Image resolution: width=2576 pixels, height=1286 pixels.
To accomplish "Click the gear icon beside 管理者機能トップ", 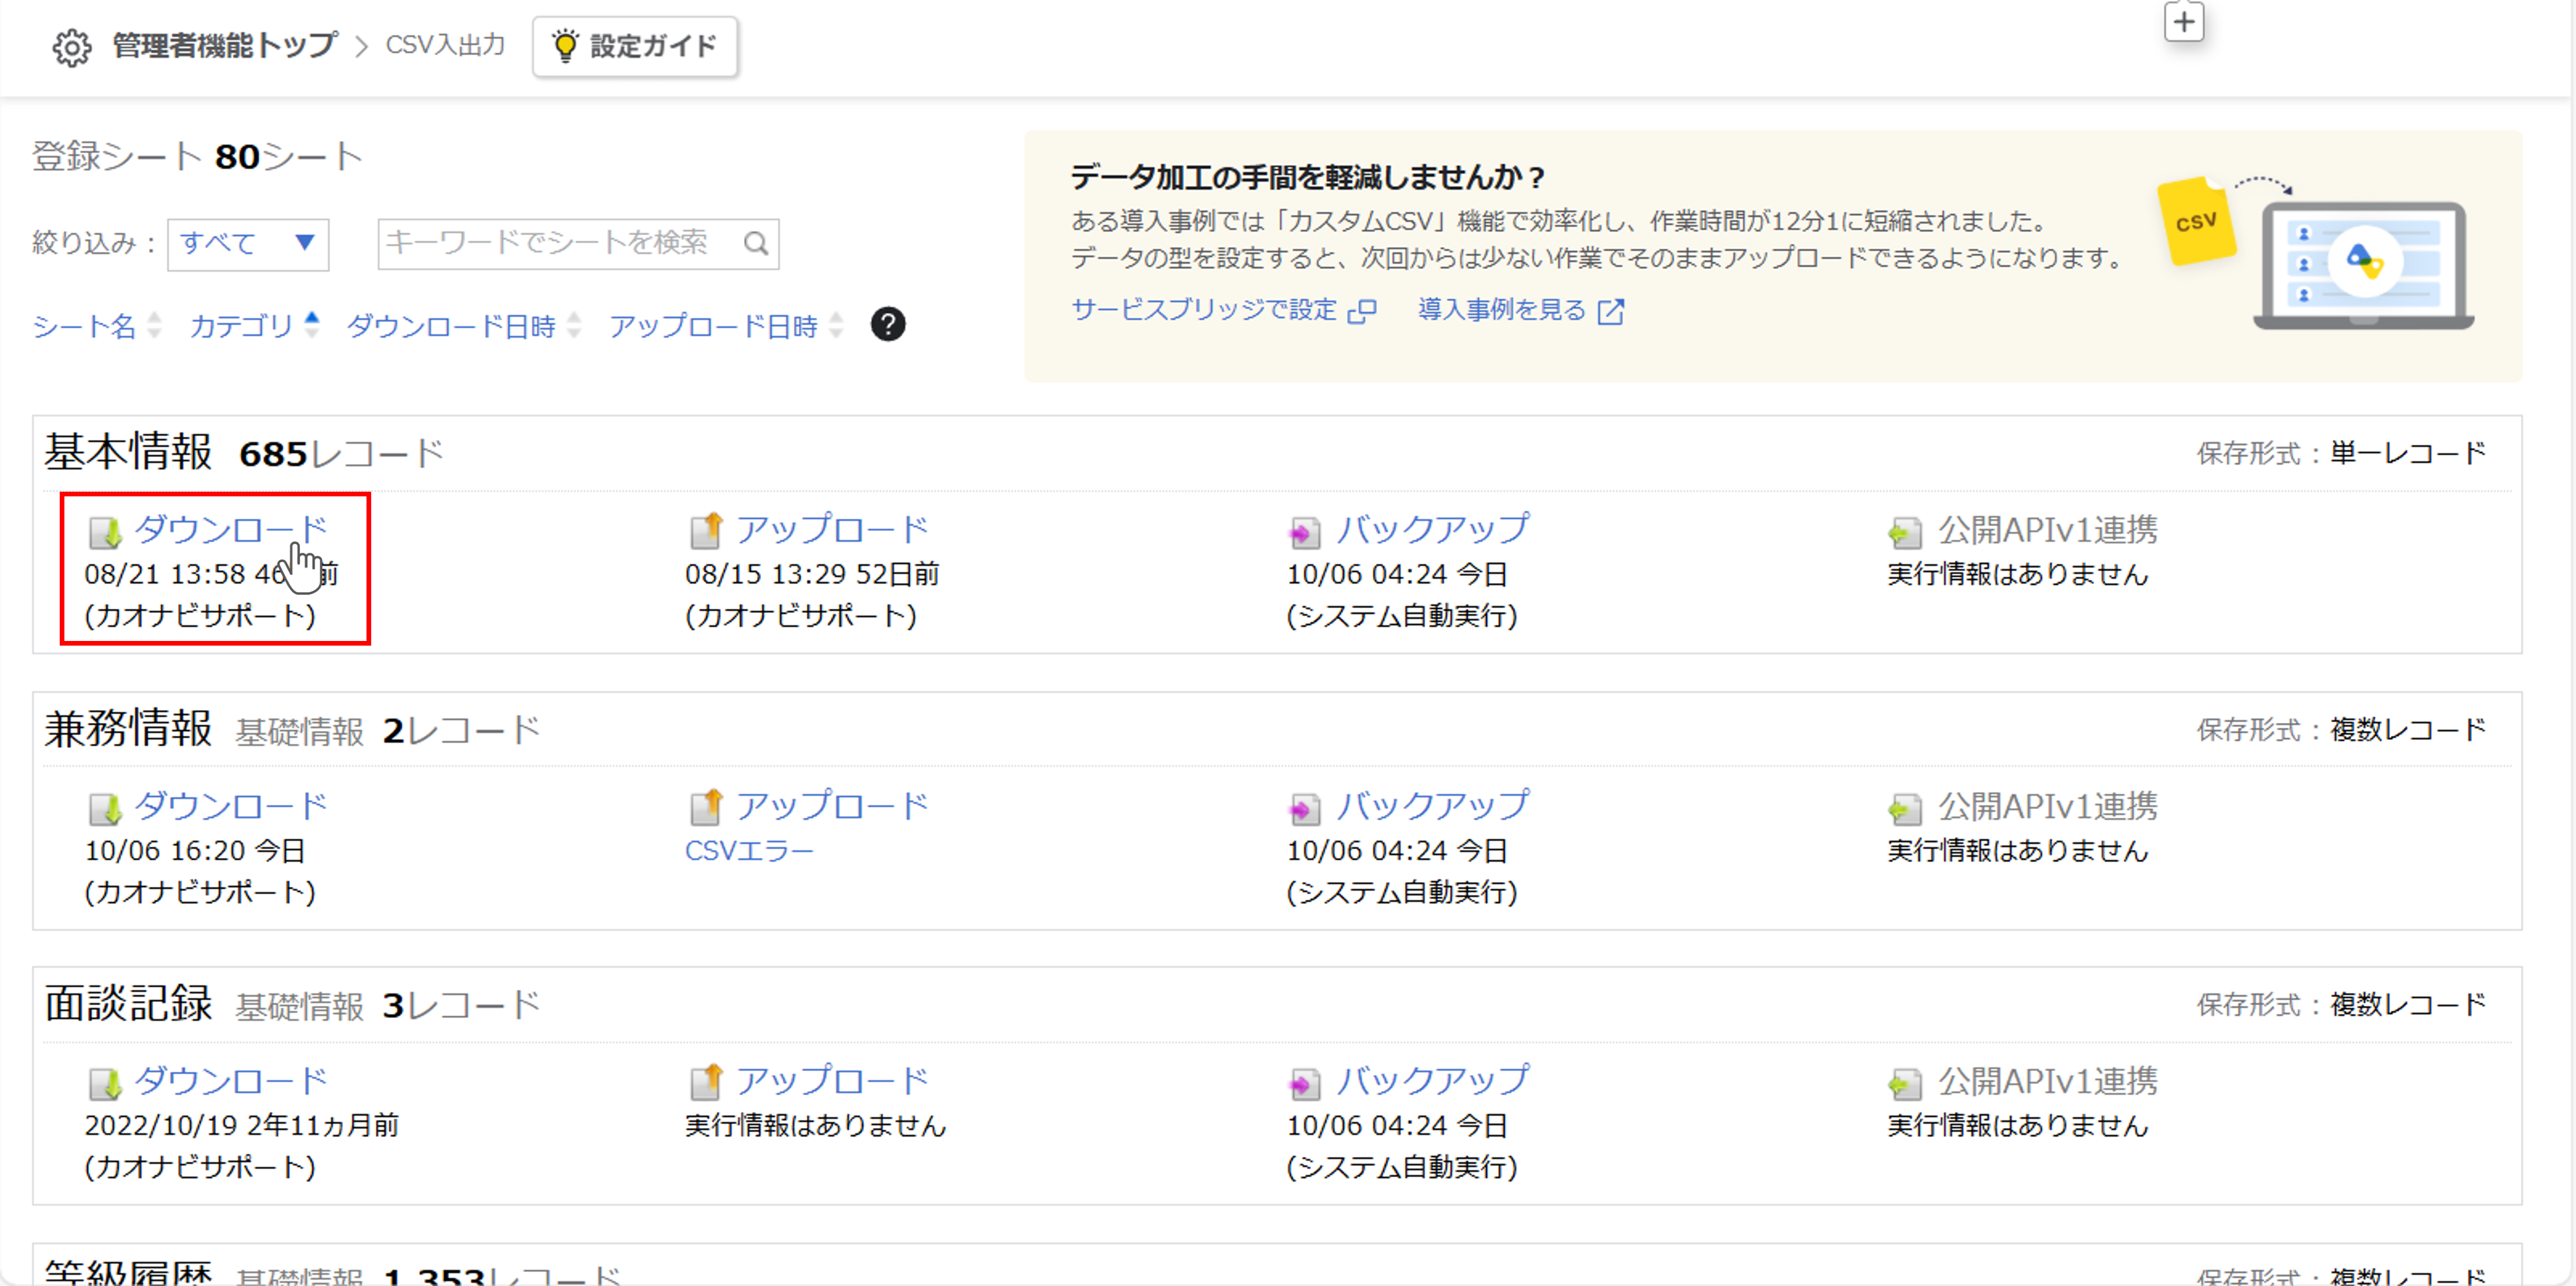I will click(x=72, y=45).
